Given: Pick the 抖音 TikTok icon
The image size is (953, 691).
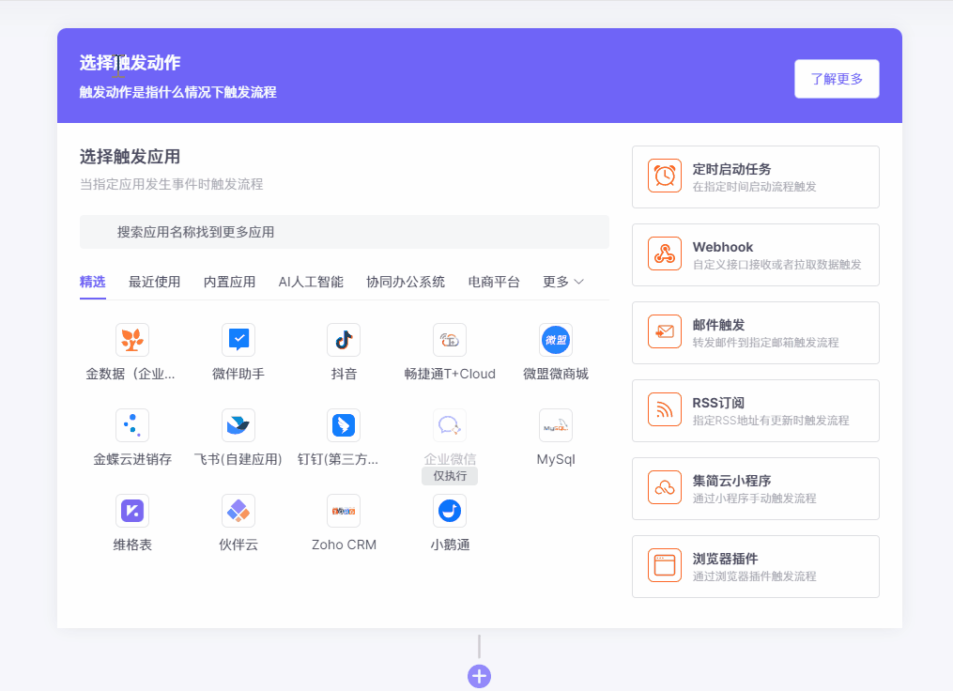Looking at the screenshot, I should pos(344,340).
